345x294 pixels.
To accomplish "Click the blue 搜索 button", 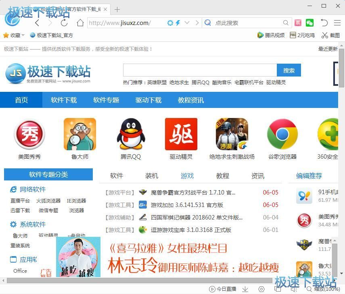I will click(x=289, y=70).
